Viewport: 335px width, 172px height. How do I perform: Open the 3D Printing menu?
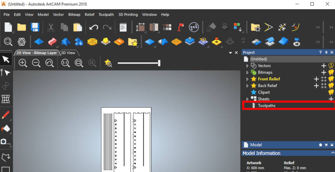(x=128, y=15)
